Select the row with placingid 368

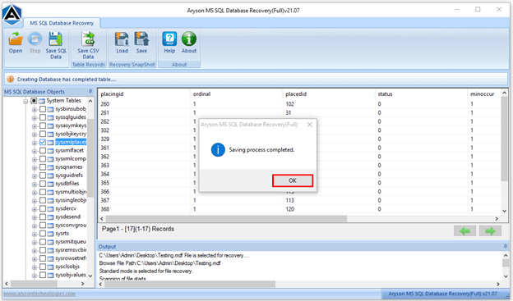pyautogui.click(x=299, y=209)
